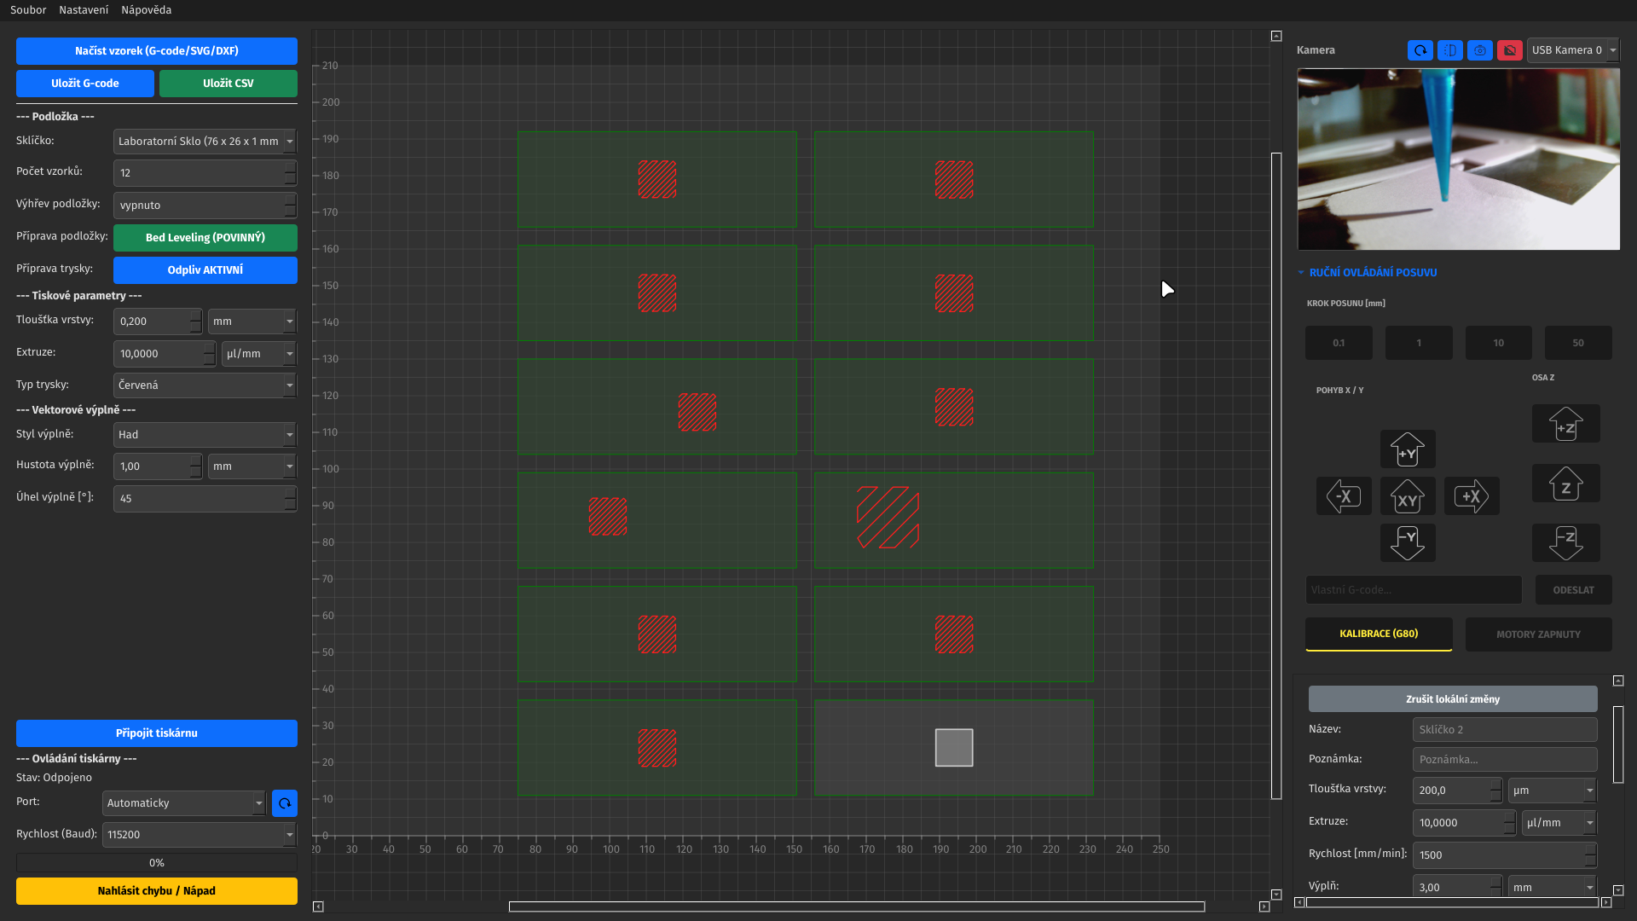Open the Sklíčko slide type dropdown
This screenshot has width=1637, height=921.
pos(205,142)
